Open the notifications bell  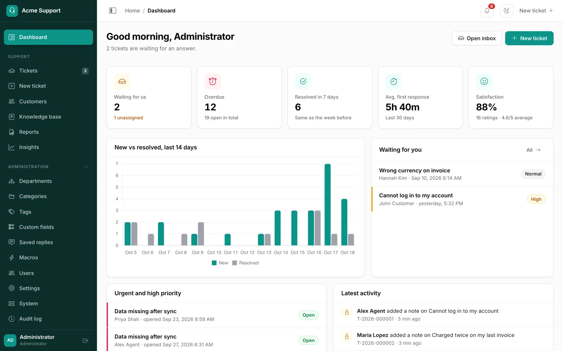point(487,11)
